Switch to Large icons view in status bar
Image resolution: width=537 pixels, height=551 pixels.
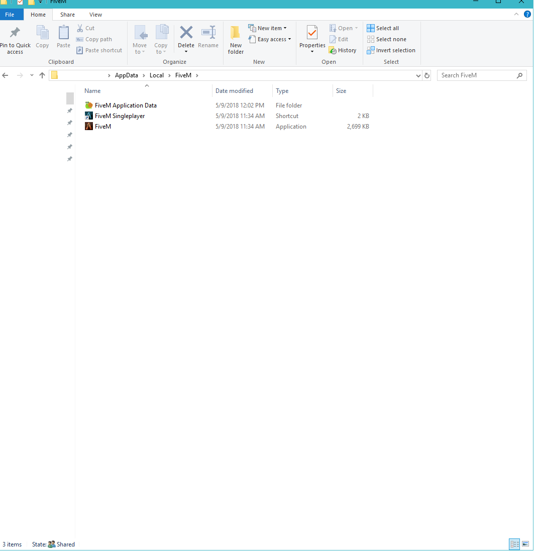click(525, 544)
